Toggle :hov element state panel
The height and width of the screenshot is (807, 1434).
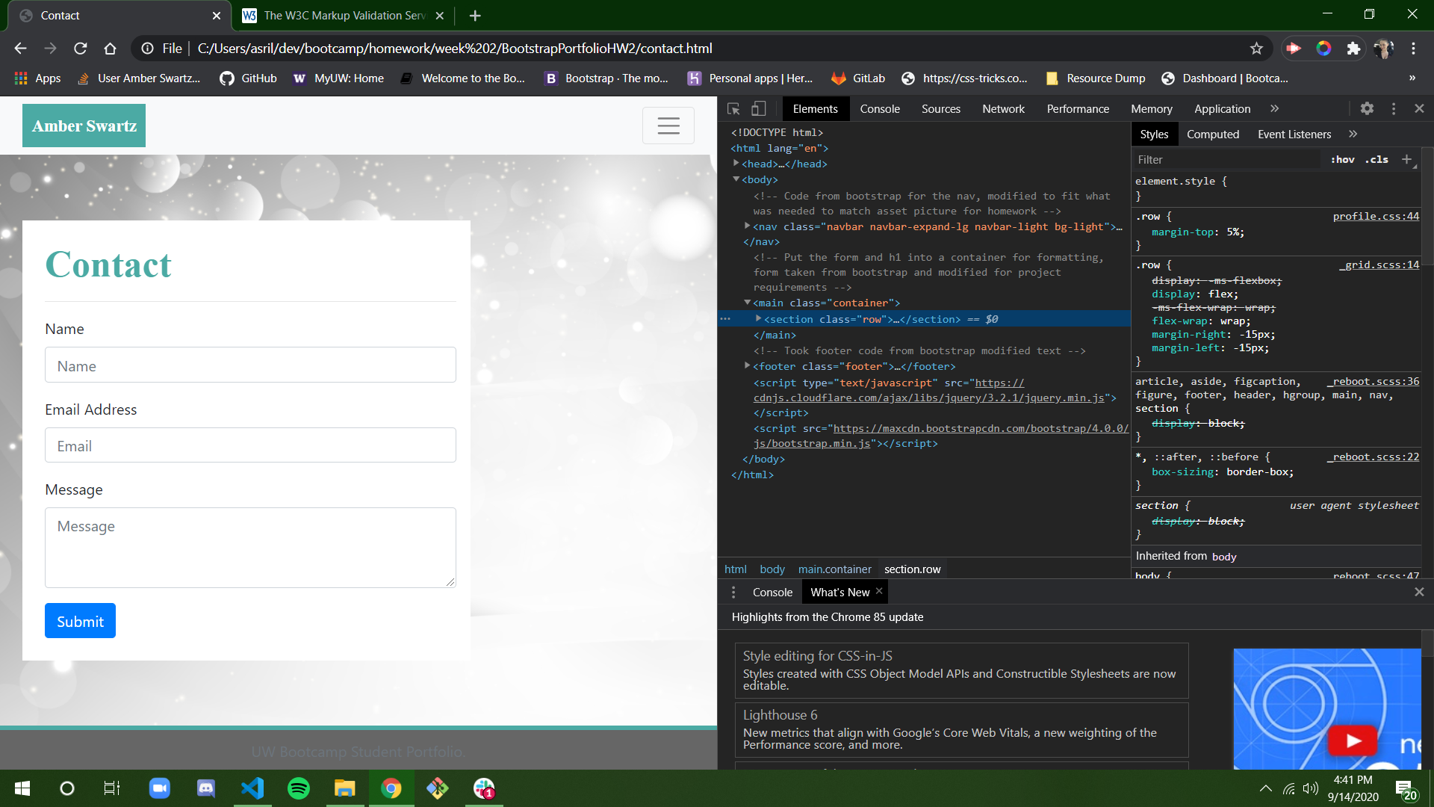1342,159
